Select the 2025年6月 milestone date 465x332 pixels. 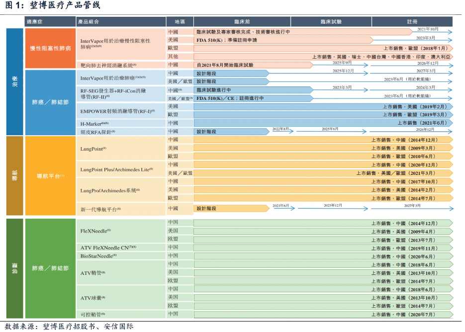click(330, 129)
